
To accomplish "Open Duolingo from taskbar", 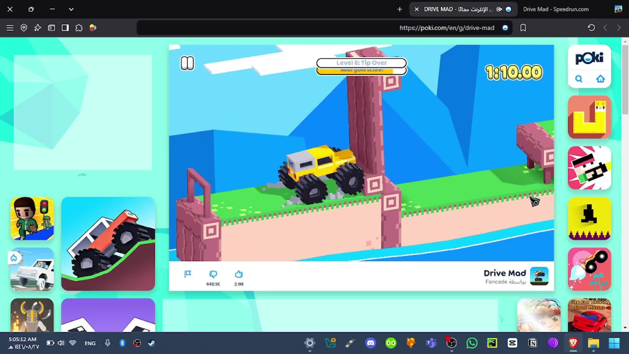I will pos(391,343).
